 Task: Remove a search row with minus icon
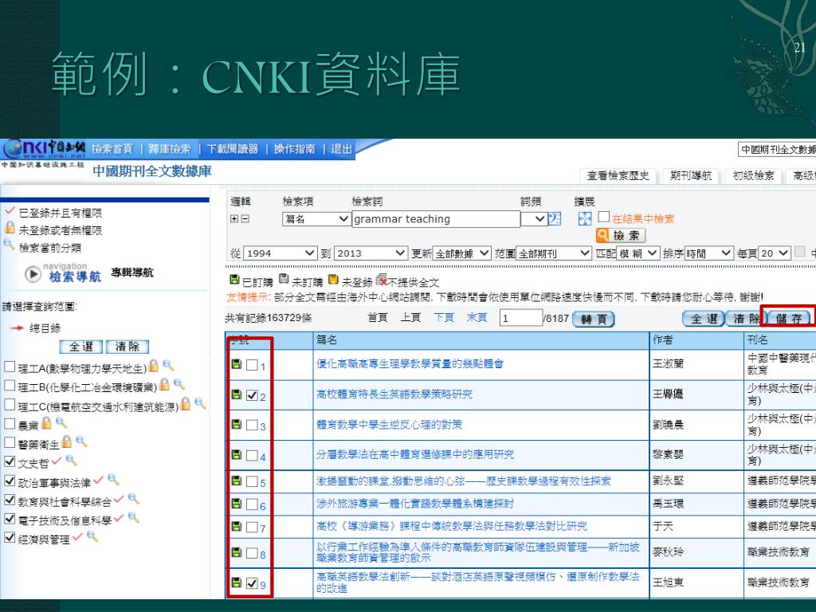pos(245,219)
